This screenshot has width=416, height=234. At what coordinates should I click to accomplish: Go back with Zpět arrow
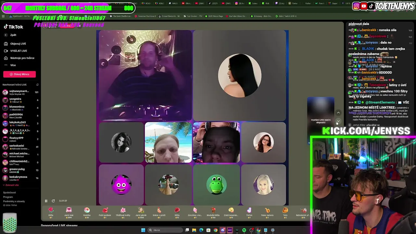pyautogui.click(x=10, y=35)
